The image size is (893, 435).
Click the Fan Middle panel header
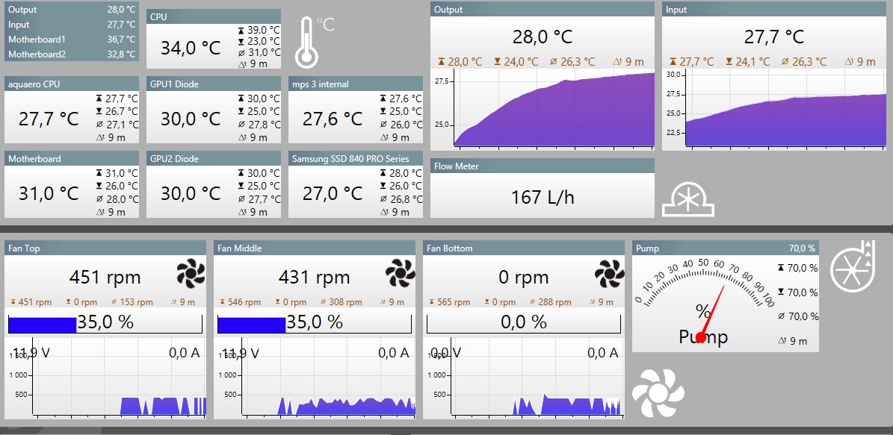tap(315, 248)
